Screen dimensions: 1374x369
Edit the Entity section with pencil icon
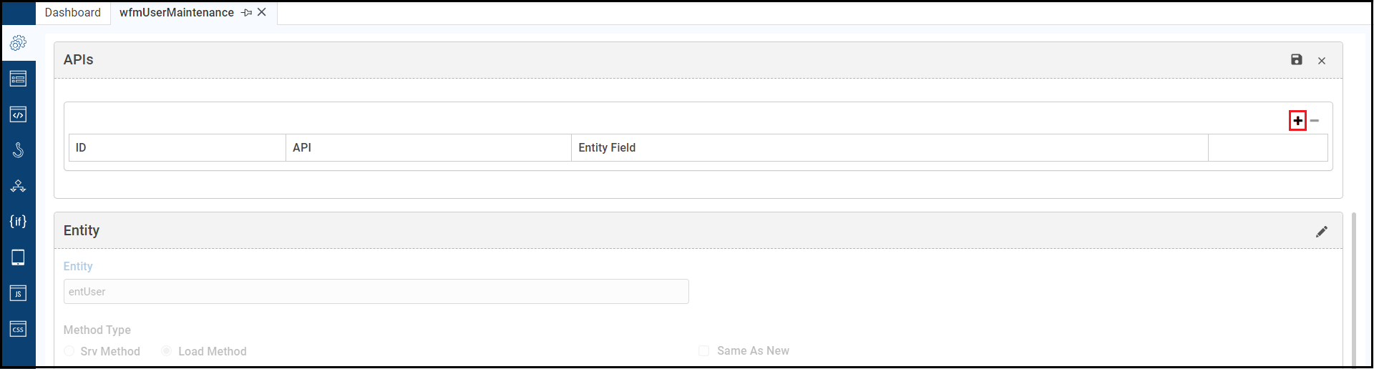coord(1321,232)
